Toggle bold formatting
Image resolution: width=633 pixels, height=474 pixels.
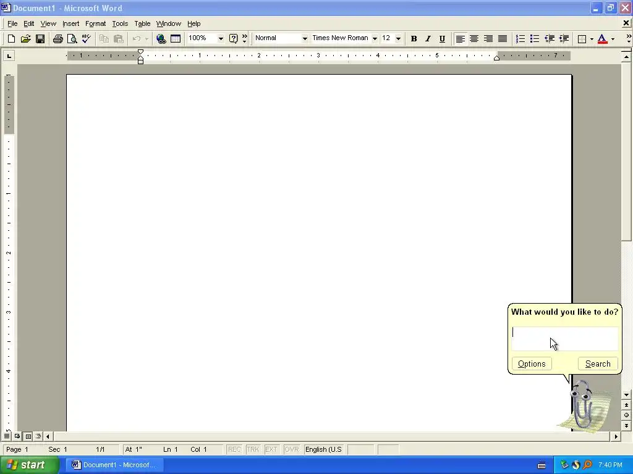414,39
